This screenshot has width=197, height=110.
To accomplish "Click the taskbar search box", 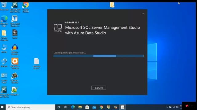I will click(30, 107).
